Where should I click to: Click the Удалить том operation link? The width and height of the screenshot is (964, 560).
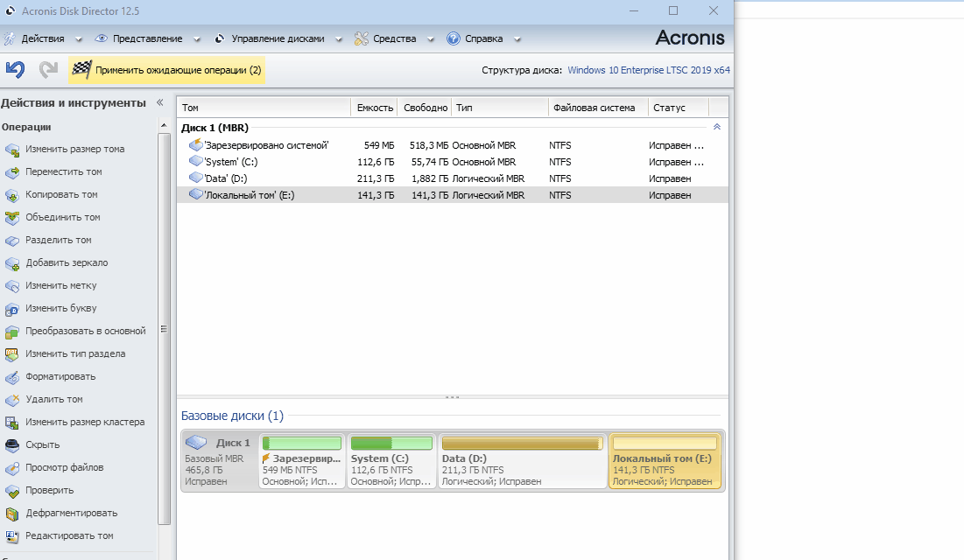(x=54, y=400)
